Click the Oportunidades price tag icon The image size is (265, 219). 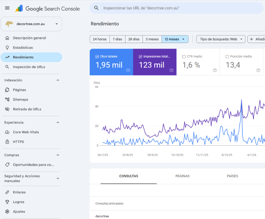(7, 165)
